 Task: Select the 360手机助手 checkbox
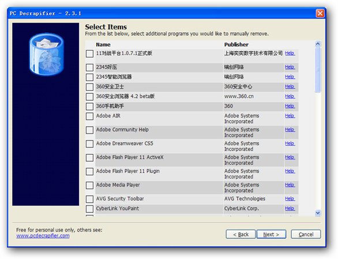point(89,106)
